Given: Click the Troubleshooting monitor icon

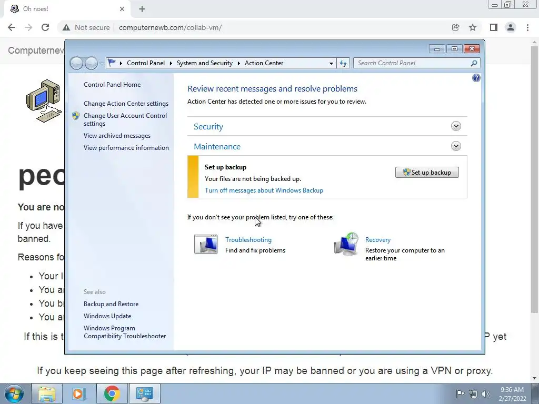Looking at the screenshot, I should [x=206, y=244].
